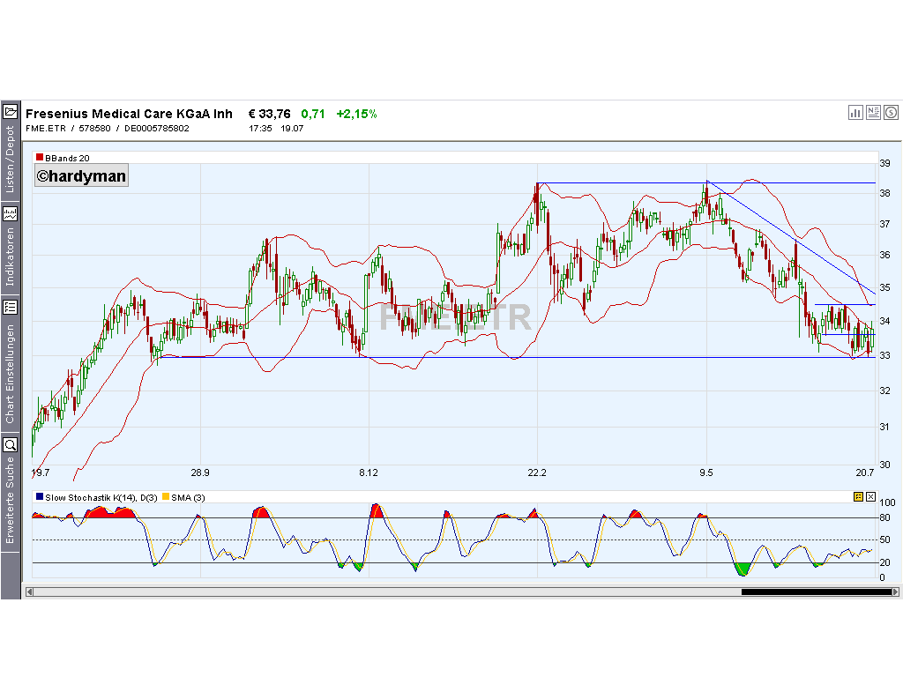Click the Fresenius Medical Care KGaA title
Screen dimensions: 903x677
(x=129, y=113)
